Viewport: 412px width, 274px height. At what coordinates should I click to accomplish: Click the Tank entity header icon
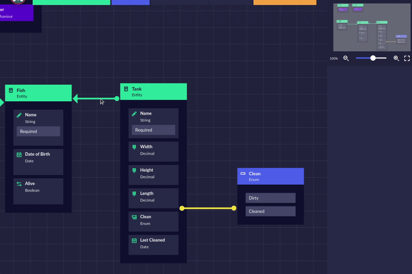point(126,89)
